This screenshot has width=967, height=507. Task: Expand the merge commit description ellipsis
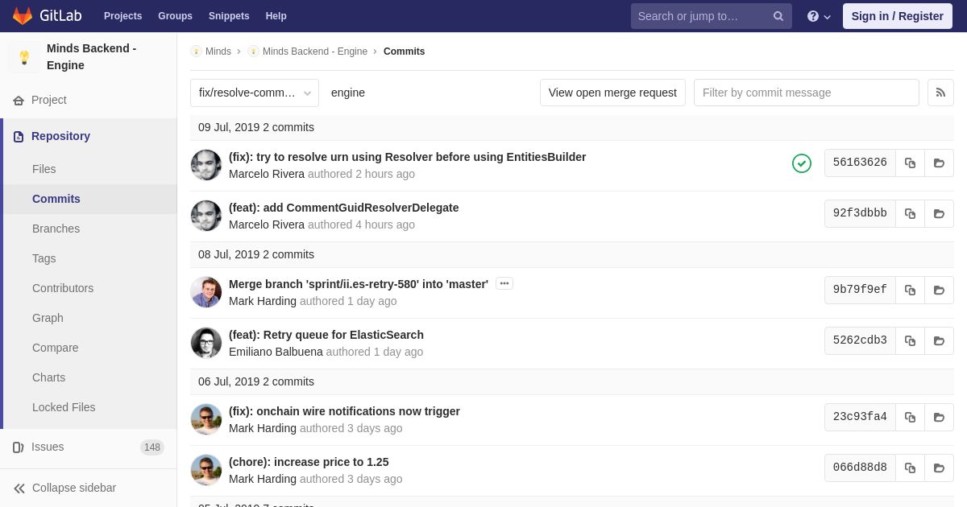point(504,283)
